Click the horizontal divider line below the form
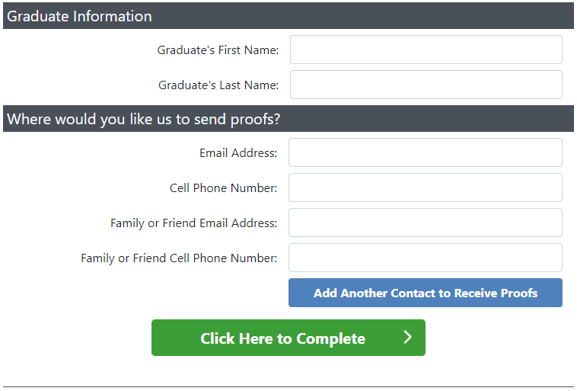 (x=288, y=386)
